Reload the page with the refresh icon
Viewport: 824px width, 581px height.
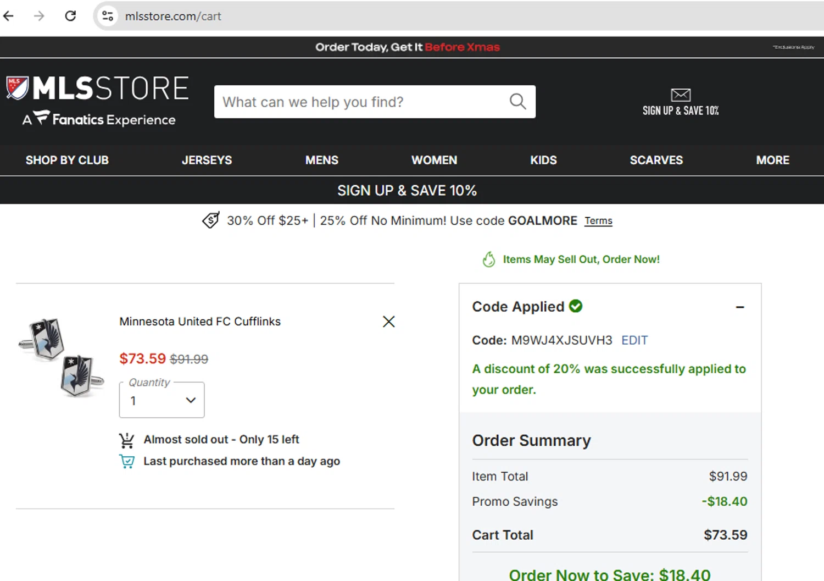(70, 16)
